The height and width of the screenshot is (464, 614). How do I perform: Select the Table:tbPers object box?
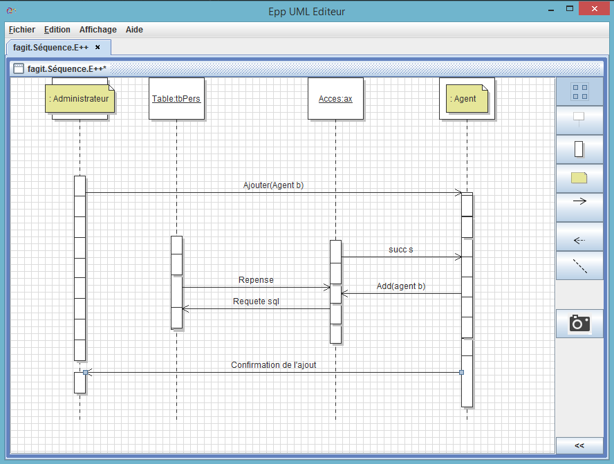click(176, 99)
